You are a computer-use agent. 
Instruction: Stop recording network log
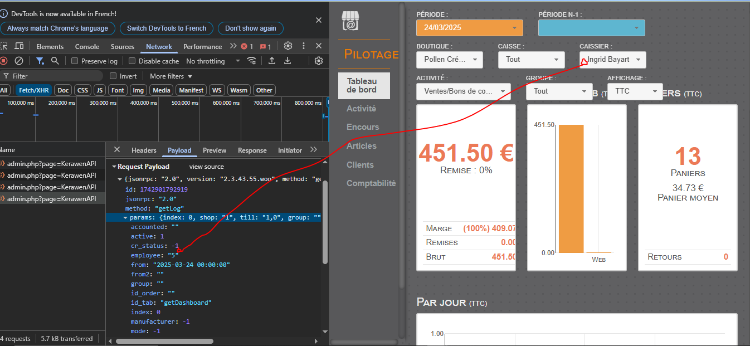[x=3, y=61]
